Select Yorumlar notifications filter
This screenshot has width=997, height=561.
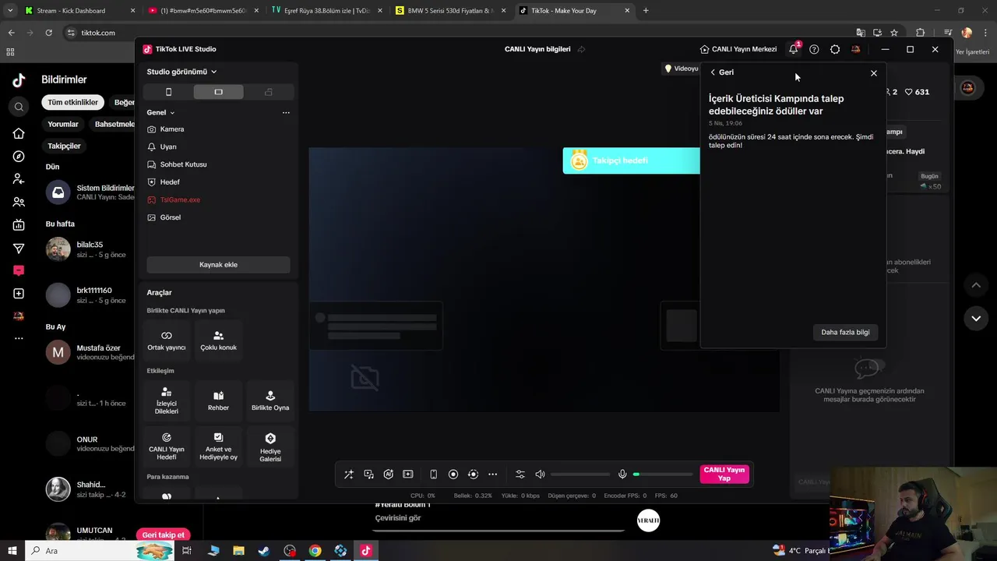pos(63,124)
